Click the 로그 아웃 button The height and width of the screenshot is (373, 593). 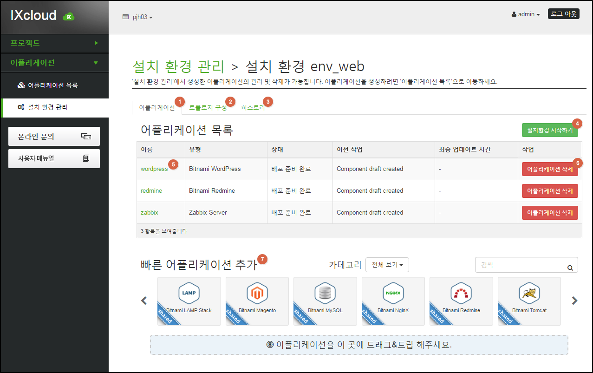click(x=564, y=14)
